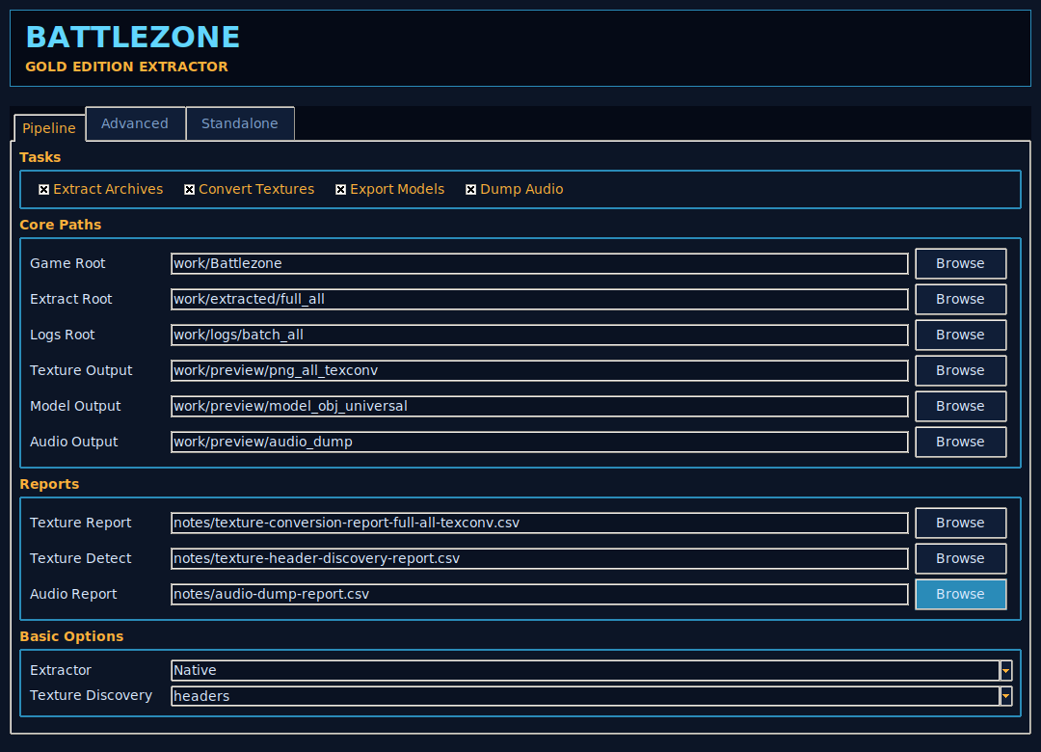Click the Audio Output label

coord(73,442)
